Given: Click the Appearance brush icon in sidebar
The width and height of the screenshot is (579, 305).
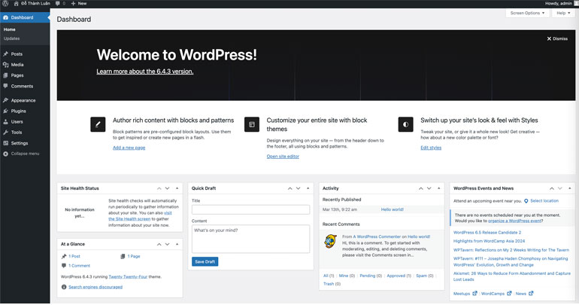Looking at the screenshot, I should (x=5, y=100).
